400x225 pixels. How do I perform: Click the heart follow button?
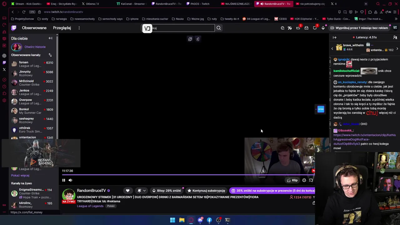point(127,190)
